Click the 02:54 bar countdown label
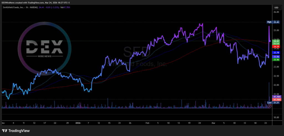Viewport: 284px width, 136px height. (x=277, y=44)
